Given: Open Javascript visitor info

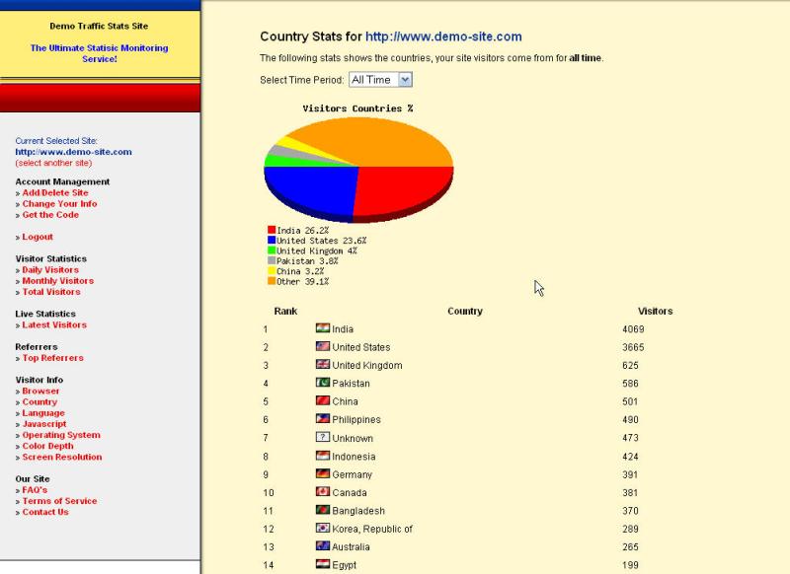Looking at the screenshot, I should 44,424.
